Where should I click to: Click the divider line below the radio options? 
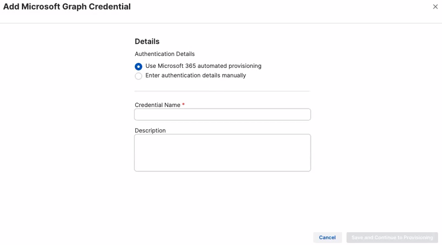pos(222,91)
